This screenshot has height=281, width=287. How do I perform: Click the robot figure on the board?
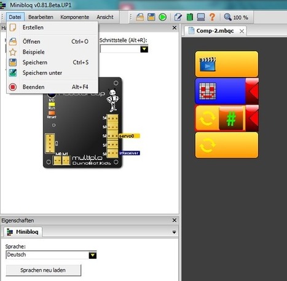[112, 100]
